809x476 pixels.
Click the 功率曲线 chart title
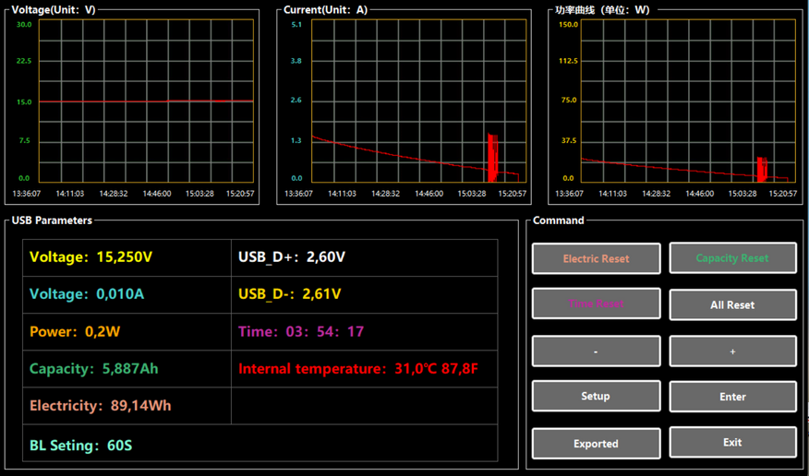click(x=603, y=10)
